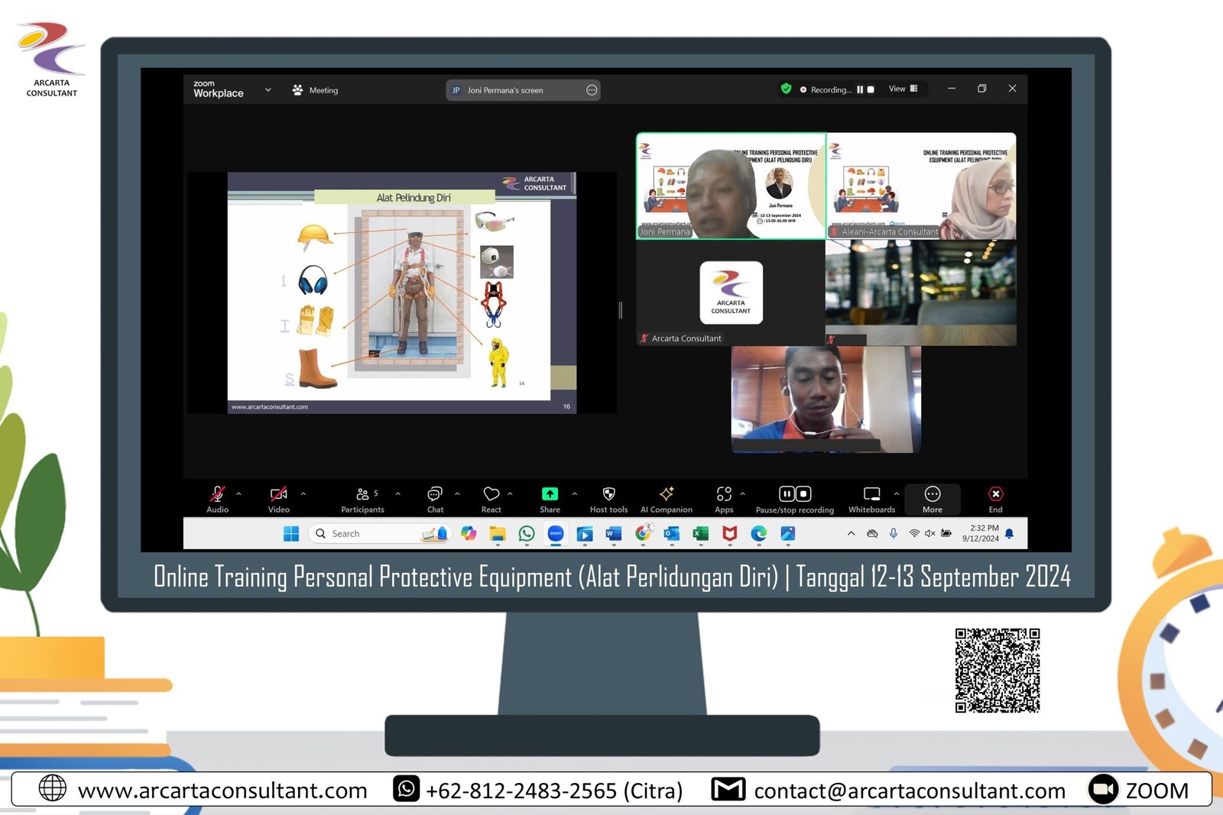Open the Zoom Workplace dropdown chevron
This screenshot has width=1223, height=815.
tap(268, 90)
